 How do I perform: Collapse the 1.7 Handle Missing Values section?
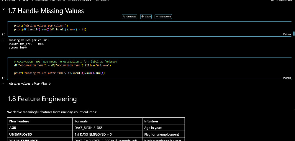pyautogui.click(x=4, y=10)
